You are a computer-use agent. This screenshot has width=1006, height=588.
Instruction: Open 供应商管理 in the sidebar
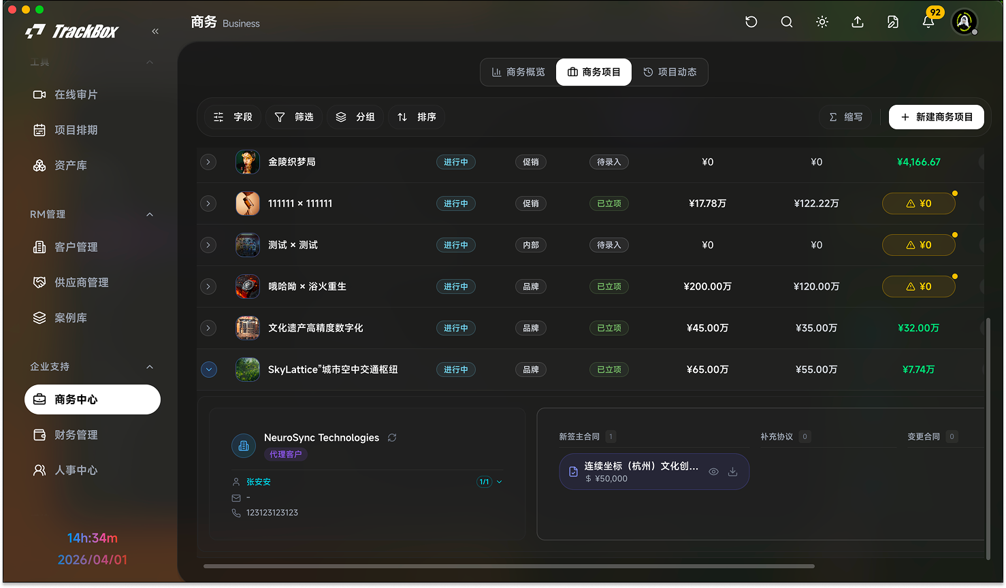[x=93, y=282]
